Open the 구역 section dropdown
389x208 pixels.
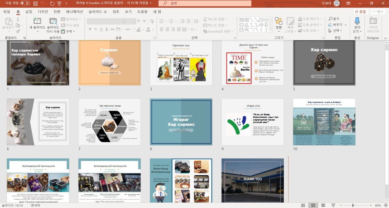[x=68, y=31]
